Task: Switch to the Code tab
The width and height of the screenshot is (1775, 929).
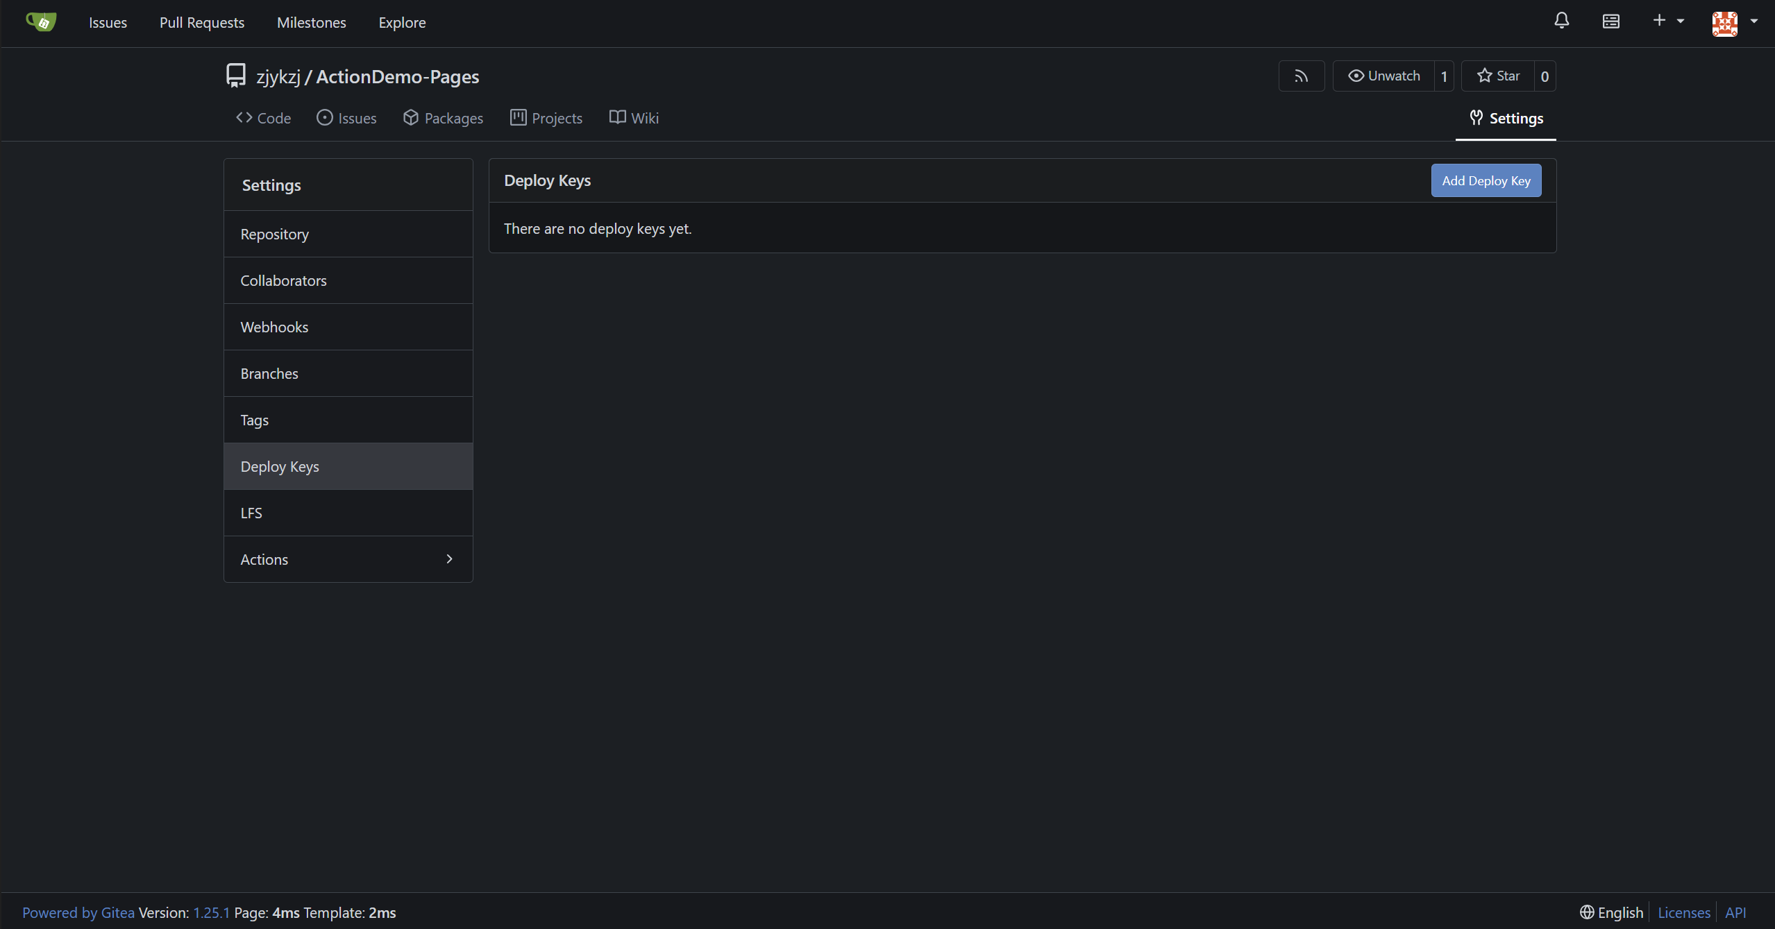Action: pos(263,118)
